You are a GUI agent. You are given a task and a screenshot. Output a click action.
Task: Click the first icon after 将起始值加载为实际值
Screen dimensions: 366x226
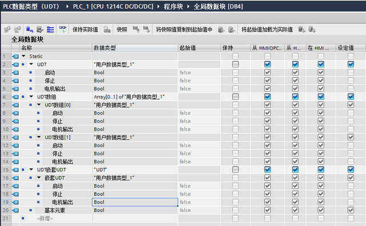[301, 29]
